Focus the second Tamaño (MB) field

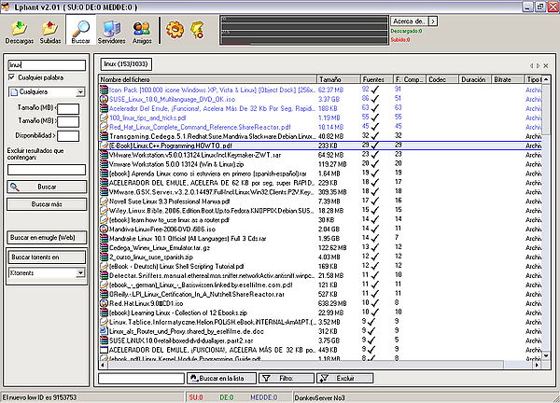tap(68, 121)
